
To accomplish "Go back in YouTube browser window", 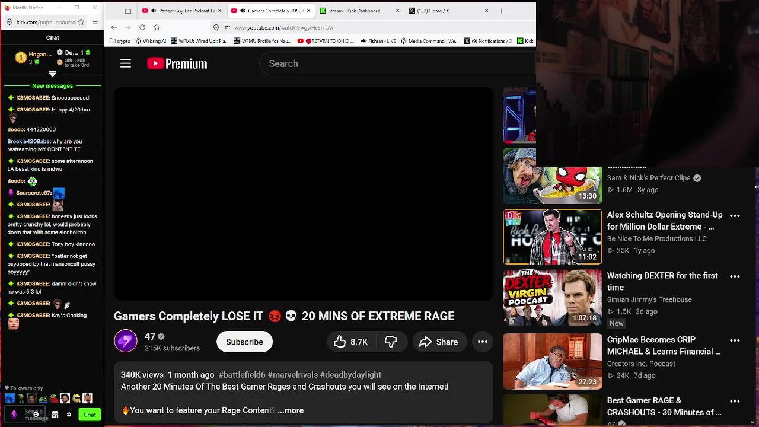I will click(x=114, y=27).
